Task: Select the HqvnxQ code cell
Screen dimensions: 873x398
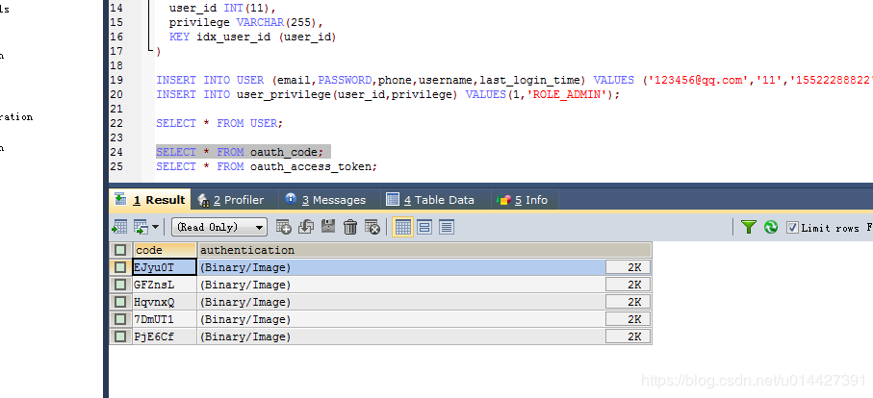Action: [x=165, y=302]
